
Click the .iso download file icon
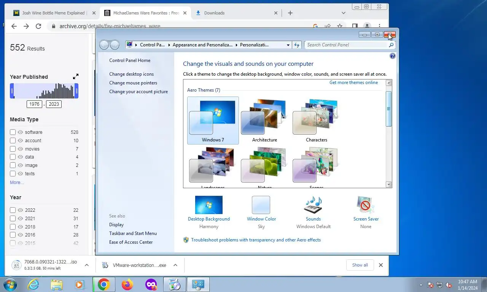point(16,265)
